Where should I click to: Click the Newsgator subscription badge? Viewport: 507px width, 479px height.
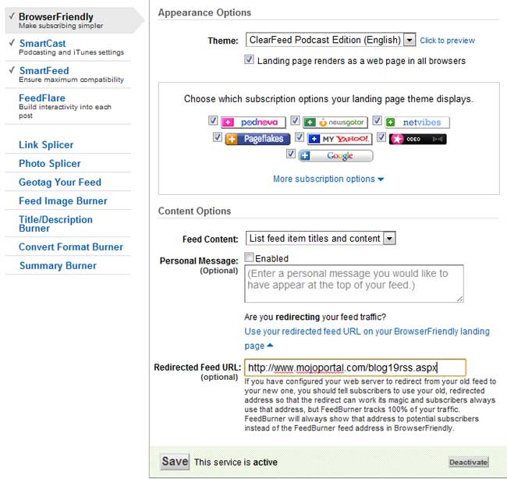(x=335, y=122)
